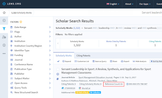Click the WorldCat logo icon
Screen dimensions: 162x98
(80, 88)
